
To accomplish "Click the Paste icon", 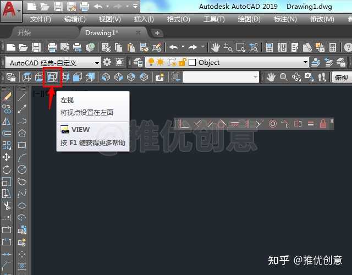I will tap(131, 48).
